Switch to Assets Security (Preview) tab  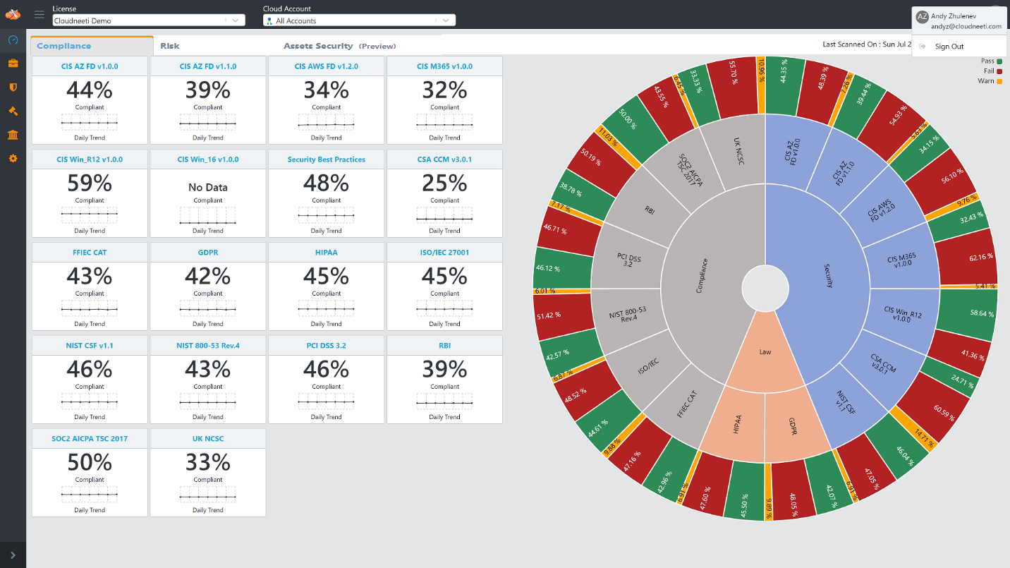coord(340,46)
